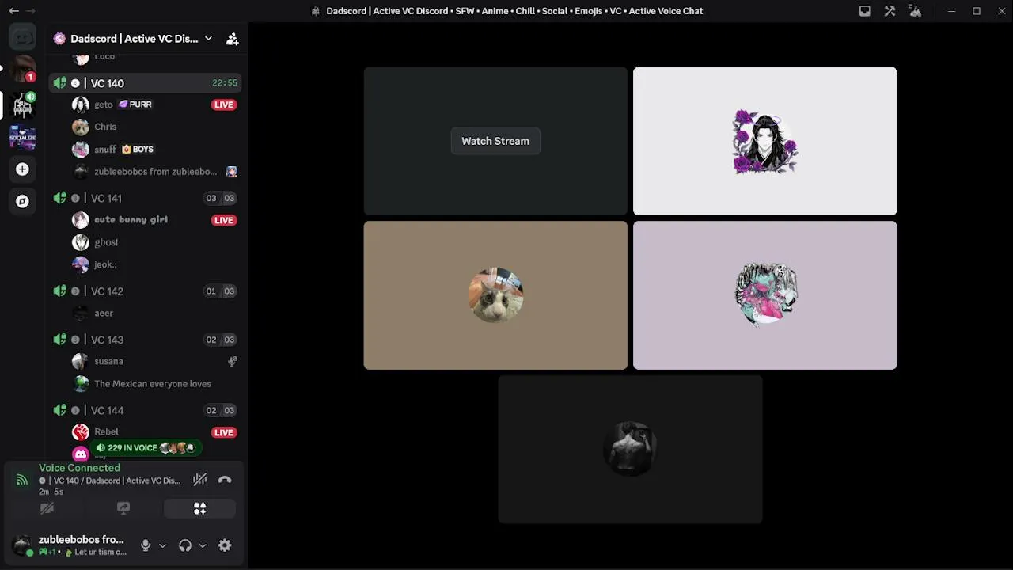The width and height of the screenshot is (1013, 570).
Task: Open the active Dadscord server icon
Action: (x=22, y=104)
